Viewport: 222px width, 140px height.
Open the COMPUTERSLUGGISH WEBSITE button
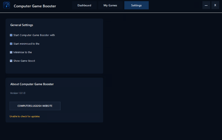[35, 106]
